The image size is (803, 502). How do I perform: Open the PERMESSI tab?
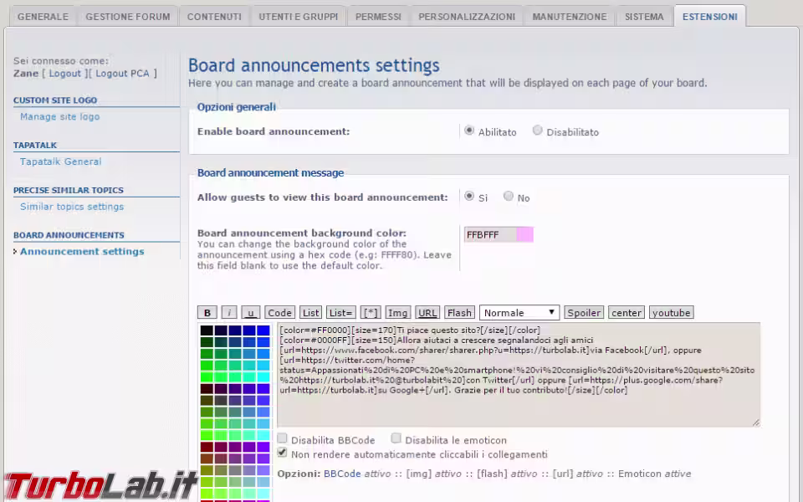378,17
